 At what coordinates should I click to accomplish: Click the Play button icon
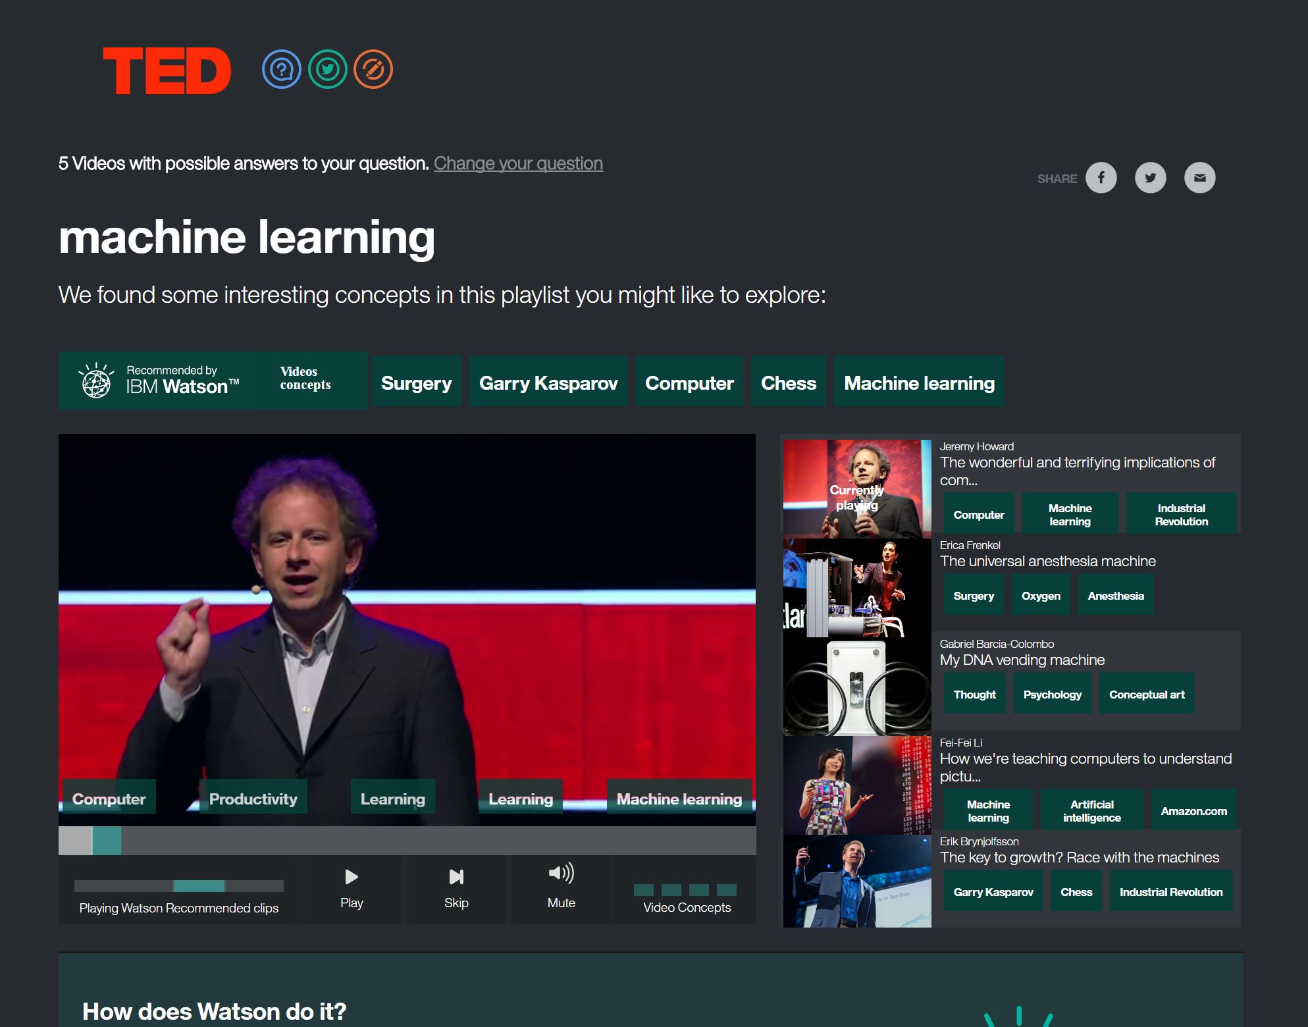click(x=350, y=876)
